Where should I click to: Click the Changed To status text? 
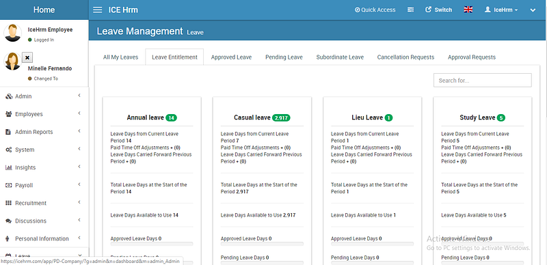click(46, 79)
